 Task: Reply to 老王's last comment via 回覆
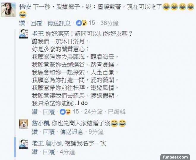(x=49, y=152)
